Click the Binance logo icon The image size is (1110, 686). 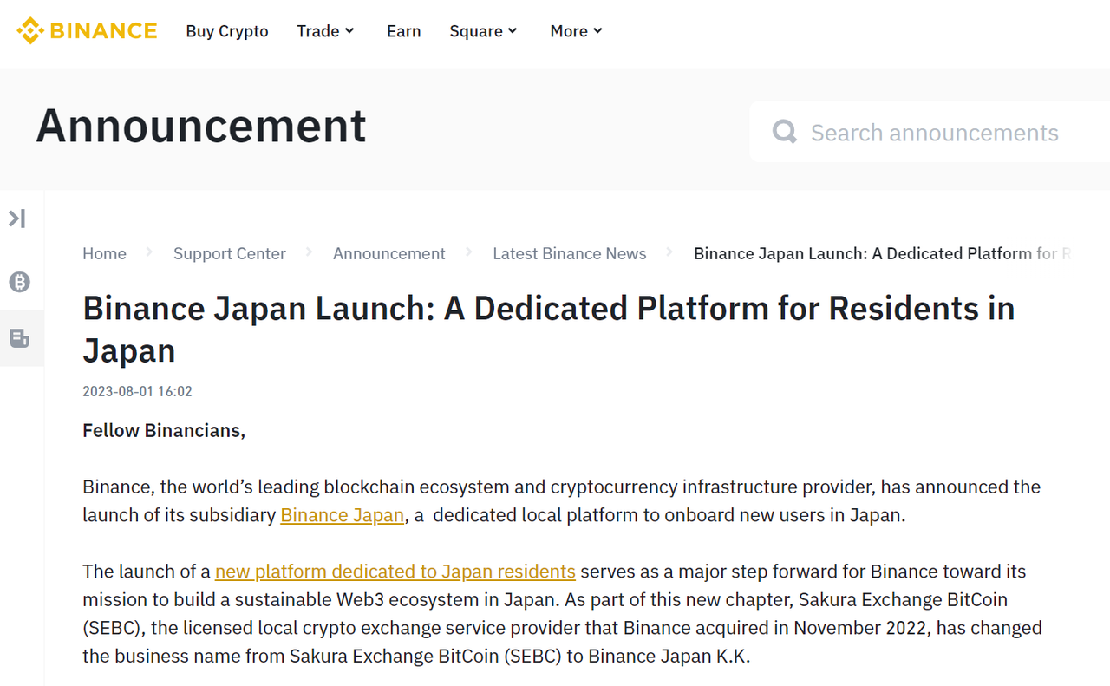click(x=30, y=31)
